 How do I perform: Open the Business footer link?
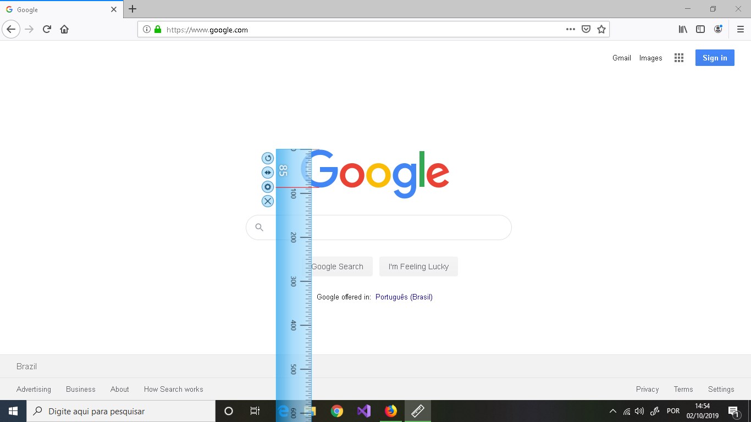[81, 389]
